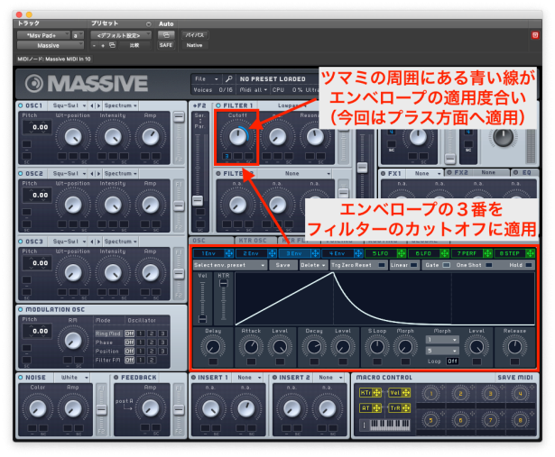555x457 pixels.
Task: Expand the Insert 1 effect type dropdown
Action: pos(246,377)
